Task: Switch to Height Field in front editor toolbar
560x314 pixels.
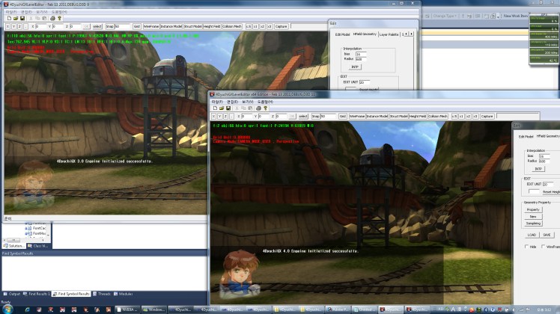Action: click(x=418, y=117)
